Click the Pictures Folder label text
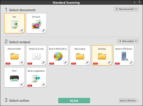Viewport: 143px width, 106px height. point(14,49)
